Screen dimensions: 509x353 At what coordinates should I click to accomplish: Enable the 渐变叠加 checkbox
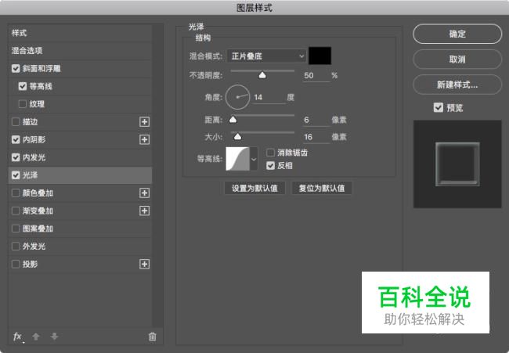[16, 211]
